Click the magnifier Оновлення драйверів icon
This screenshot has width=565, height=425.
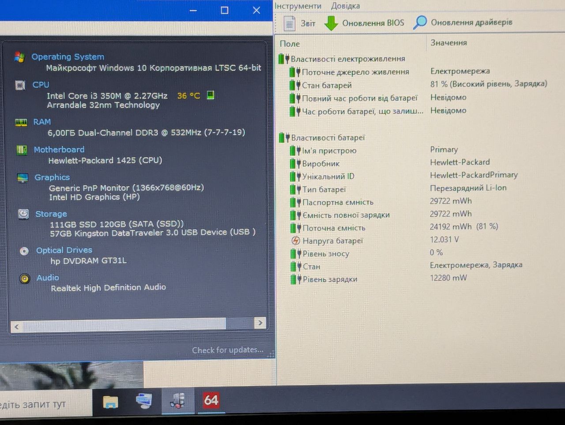click(x=420, y=22)
